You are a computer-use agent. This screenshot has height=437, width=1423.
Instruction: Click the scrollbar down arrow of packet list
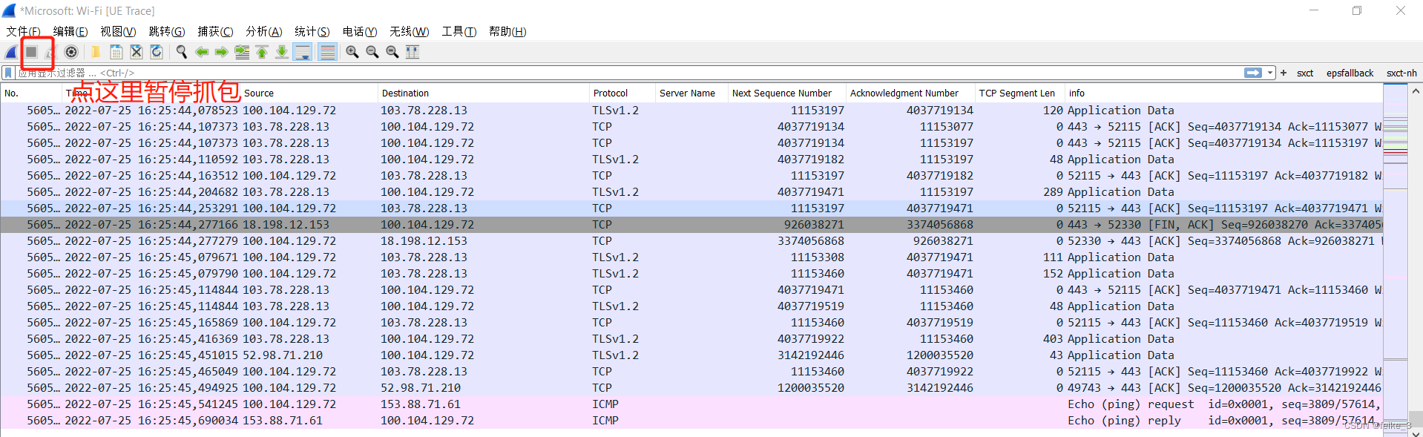click(x=1416, y=433)
